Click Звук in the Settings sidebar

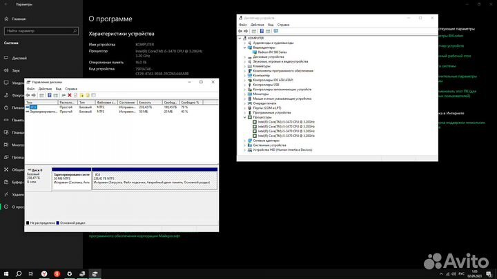pos(16,70)
